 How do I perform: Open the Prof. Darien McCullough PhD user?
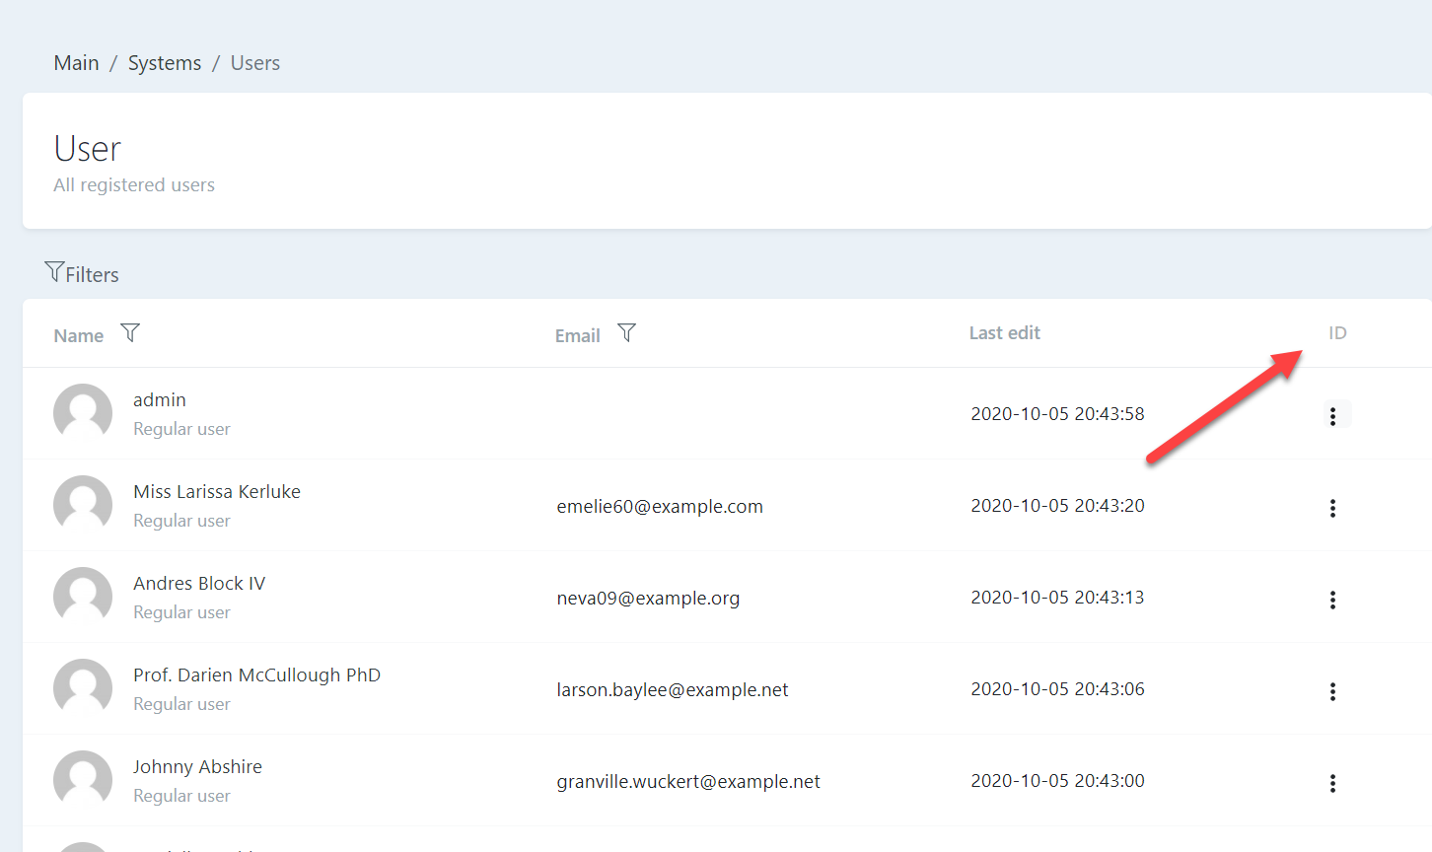256,674
